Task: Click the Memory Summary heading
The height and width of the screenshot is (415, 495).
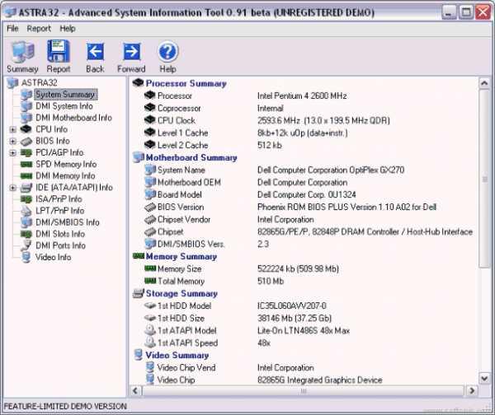Action: tap(181, 257)
